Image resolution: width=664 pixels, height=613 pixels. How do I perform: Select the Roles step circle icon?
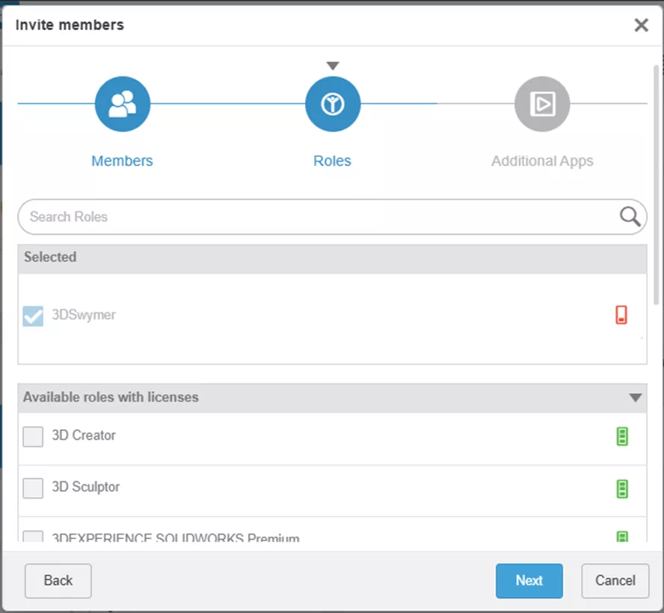coord(333,104)
